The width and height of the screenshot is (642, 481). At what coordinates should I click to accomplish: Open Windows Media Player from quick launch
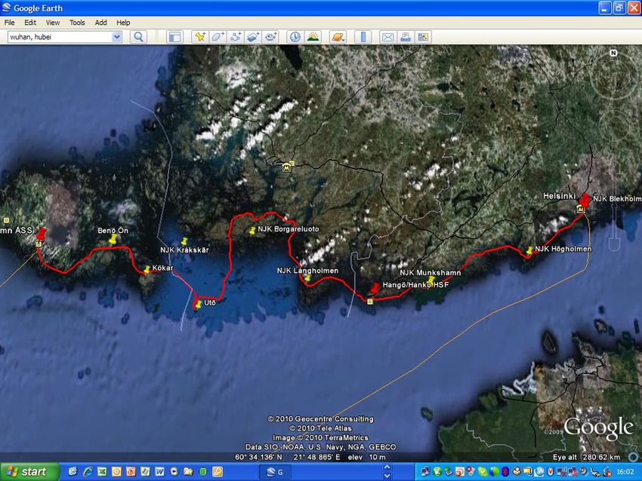tap(174, 472)
